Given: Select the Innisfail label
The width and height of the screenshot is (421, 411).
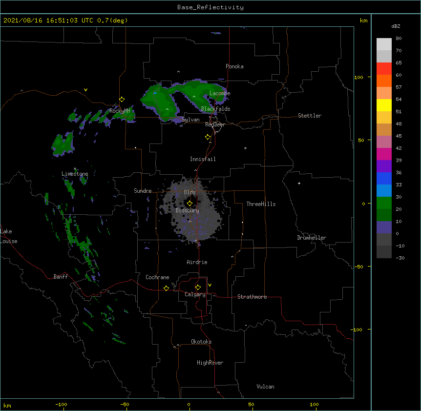Looking at the screenshot, I should (x=203, y=159).
